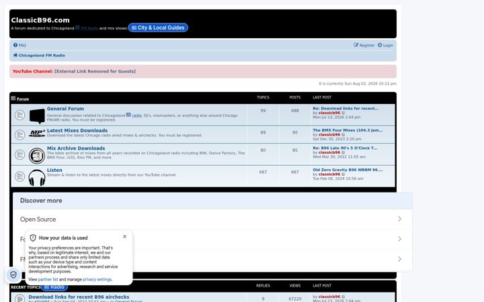Go to Chicagoland FM Radio breadcrumb
484x302 pixels.
[42, 56]
